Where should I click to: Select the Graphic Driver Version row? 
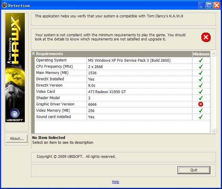tap(122, 104)
